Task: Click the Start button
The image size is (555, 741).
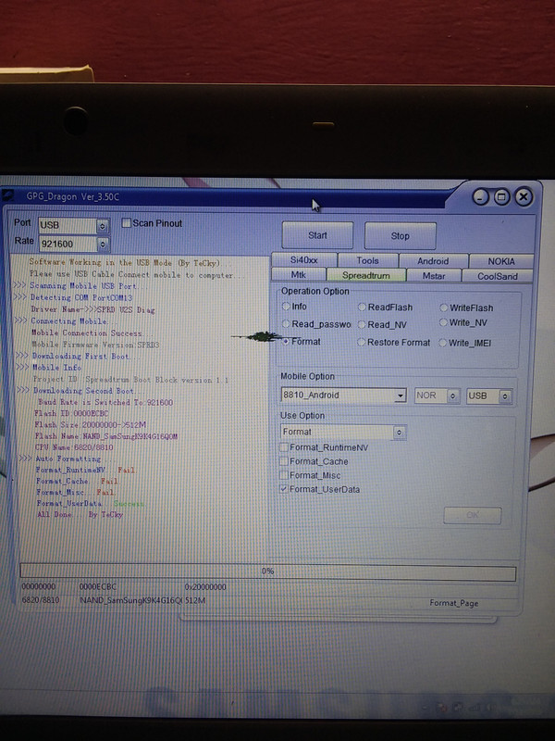Action: pos(317,235)
